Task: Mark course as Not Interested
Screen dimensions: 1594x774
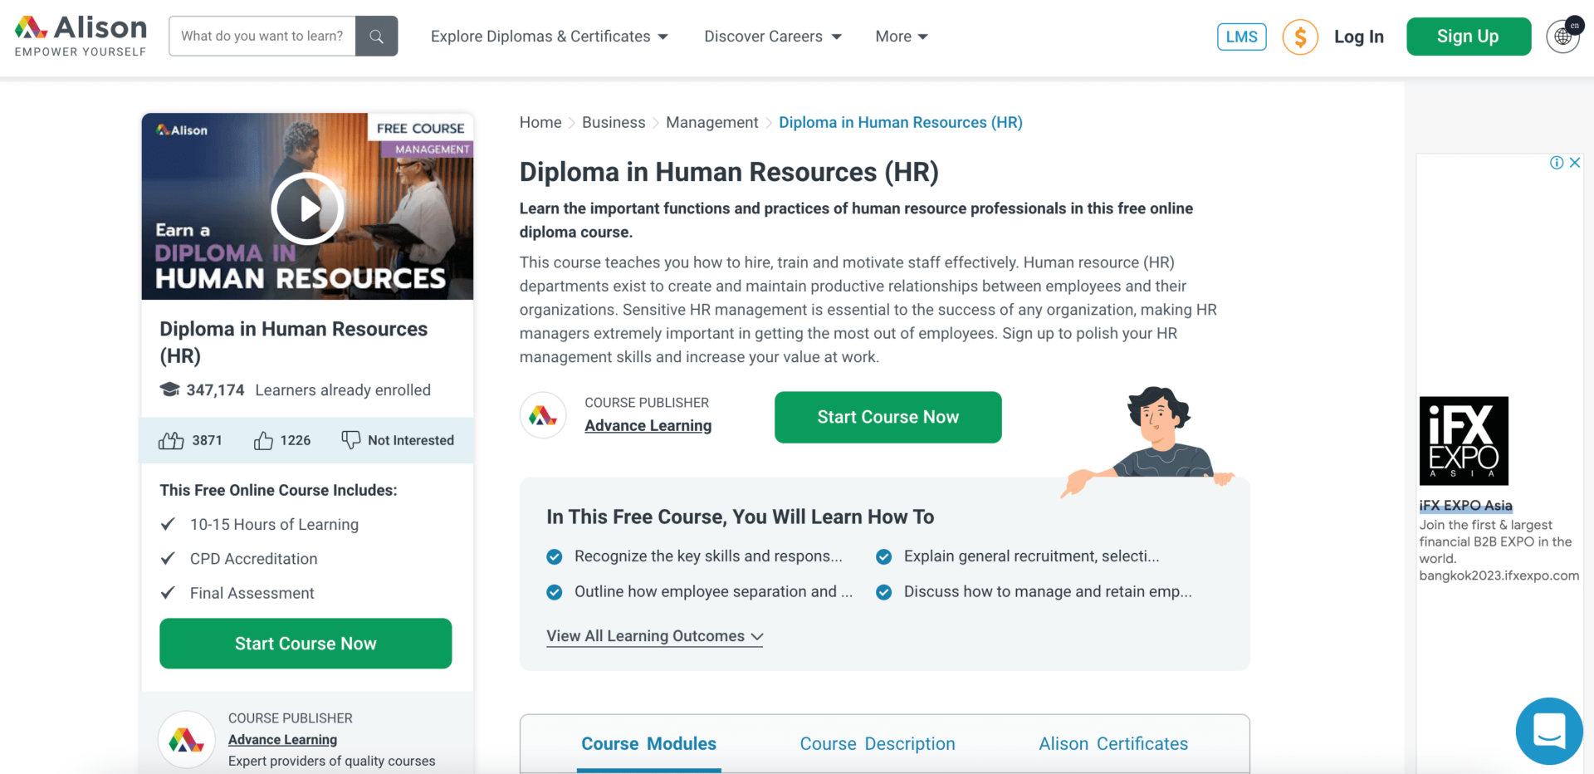Action: 398,440
